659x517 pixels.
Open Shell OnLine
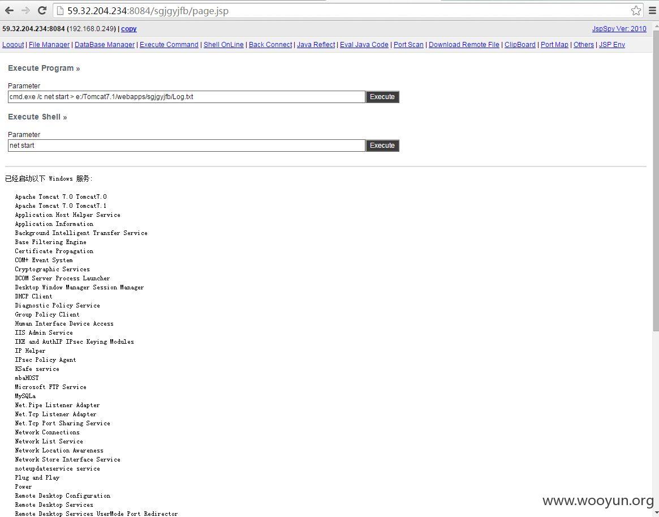pyautogui.click(x=223, y=45)
